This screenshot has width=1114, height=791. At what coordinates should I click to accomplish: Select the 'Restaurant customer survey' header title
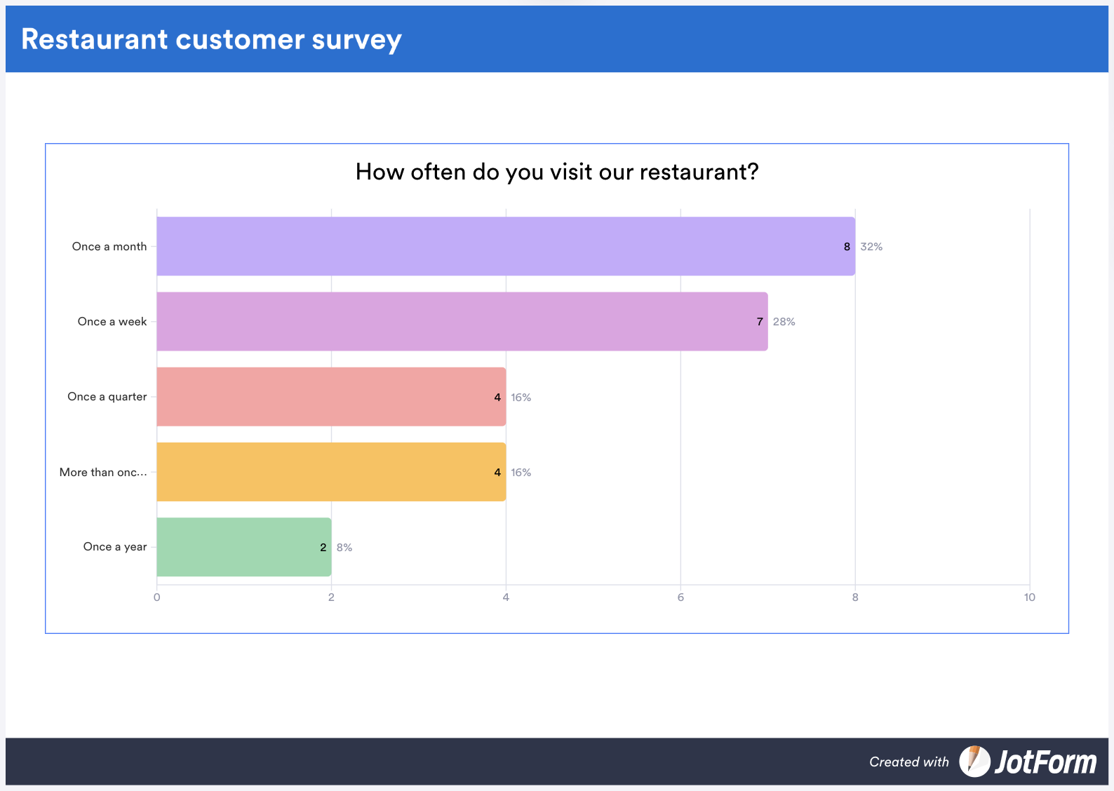tap(211, 39)
